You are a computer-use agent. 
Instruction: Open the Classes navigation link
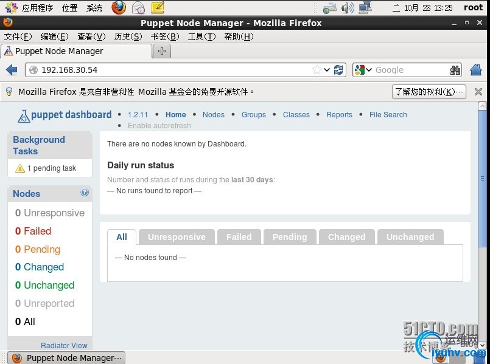click(x=296, y=115)
